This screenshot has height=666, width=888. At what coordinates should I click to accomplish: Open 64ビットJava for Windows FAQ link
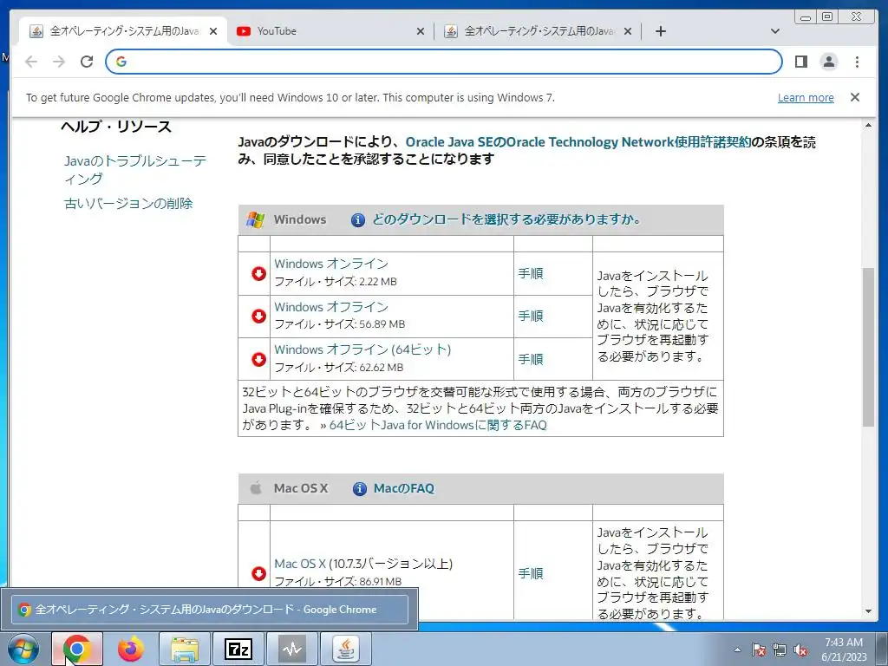(438, 425)
